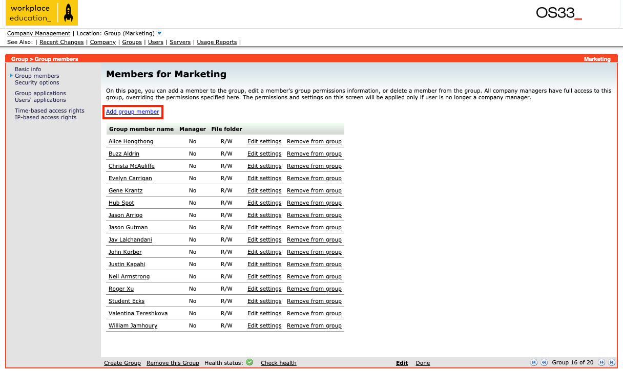The image size is (623, 371).
Task: Go to the first group arrow icon
Action: point(534,362)
